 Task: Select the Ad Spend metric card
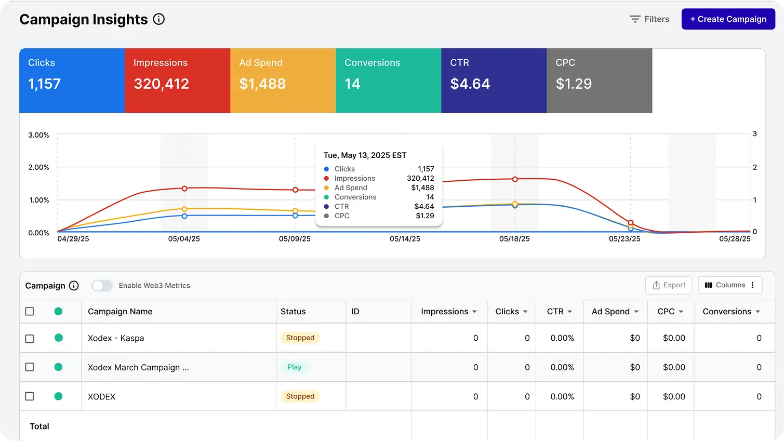pos(283,81)
